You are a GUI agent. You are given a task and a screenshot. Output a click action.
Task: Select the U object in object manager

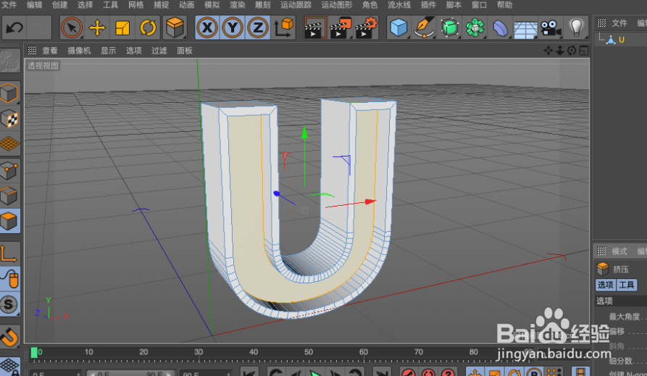[x=622, y=40]
